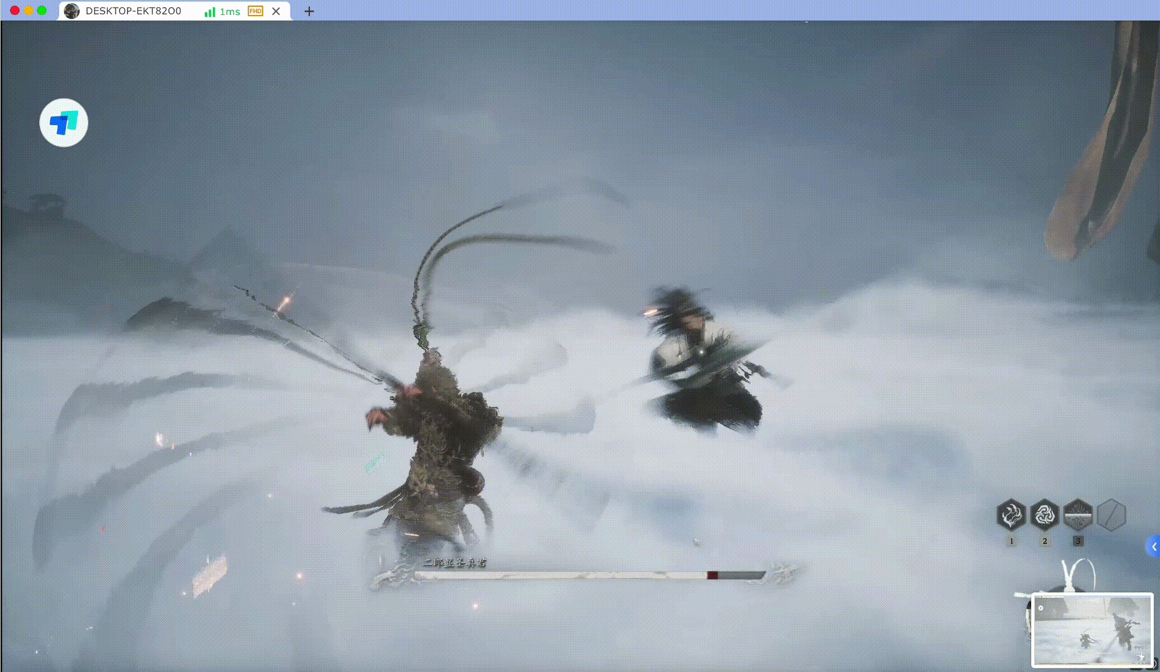Close the DESKTOP-EKT82OO session tab
1160x672 pixels.
(276, 11)
